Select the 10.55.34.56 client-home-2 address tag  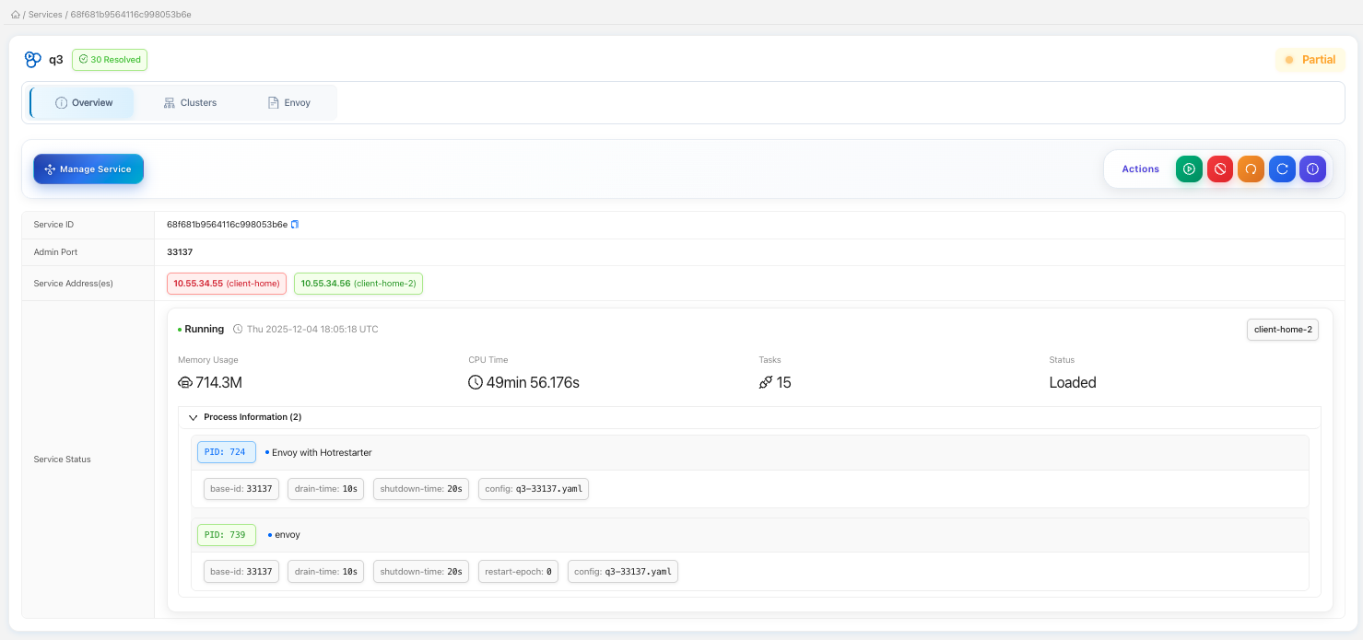pyautogui.click(x=358, y=284)
